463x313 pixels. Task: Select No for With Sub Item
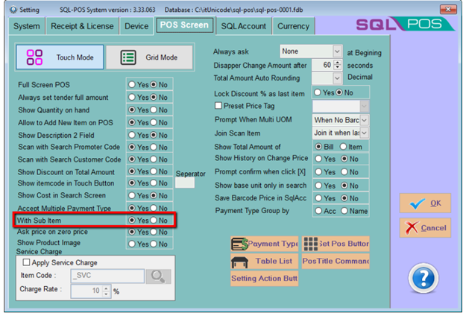click(154, 221)
